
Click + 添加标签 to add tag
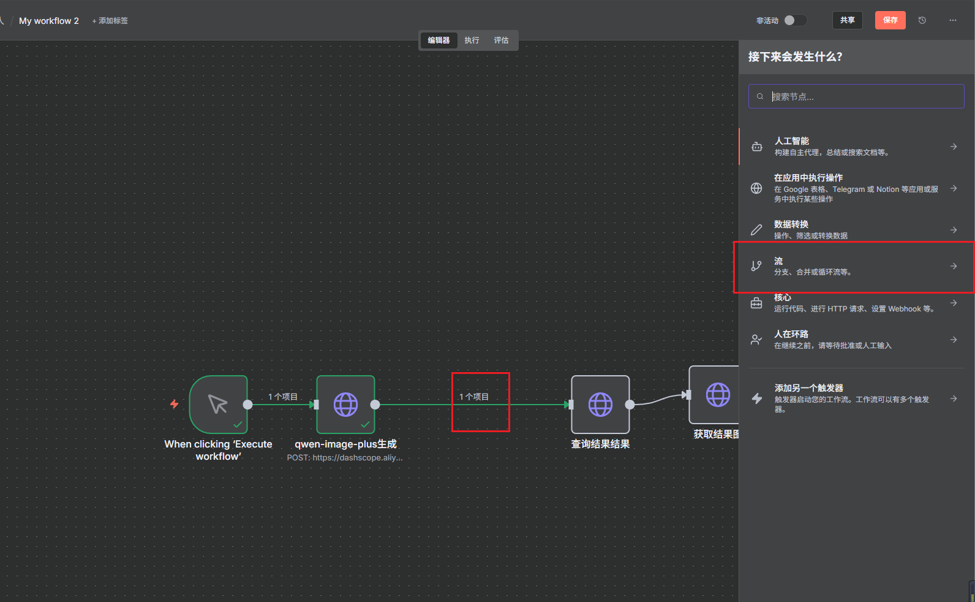110,21
